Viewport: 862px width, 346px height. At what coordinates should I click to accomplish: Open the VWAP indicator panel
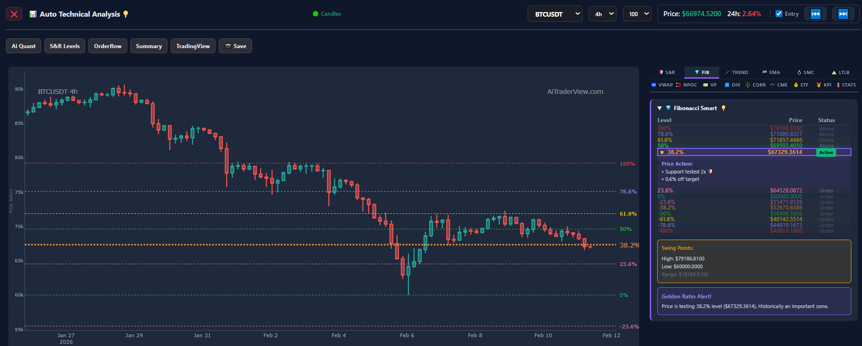coord(662,85)
